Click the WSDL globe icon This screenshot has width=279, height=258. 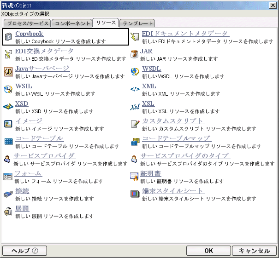click(135, 72)
